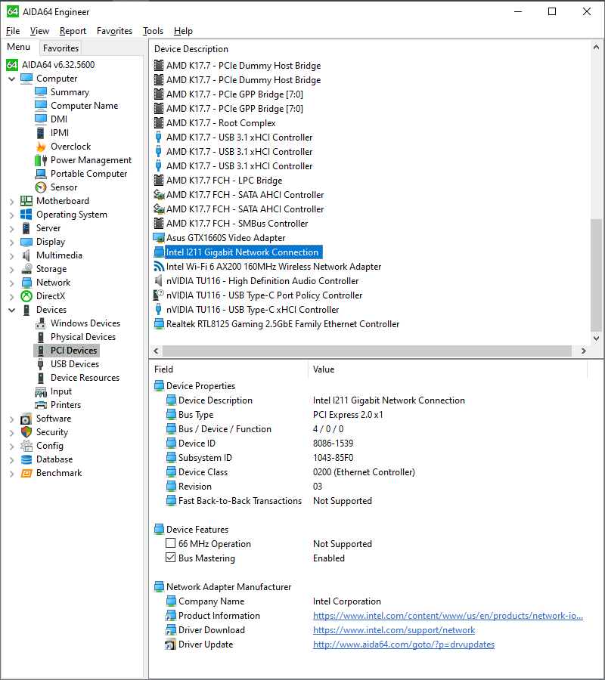Click the AIDA64 v6.32.5600 root icon
605x680 pixels.
pyautogui.click(x=12, y=65)
